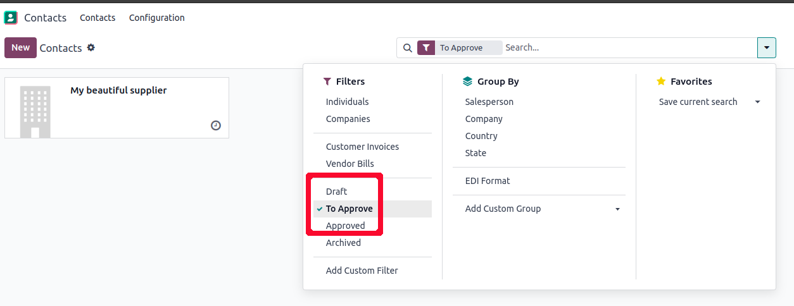Image resolution: width=794 pixels, height=306 pixels.
Task: Filter by Vendor Bills
Action: 350,164
